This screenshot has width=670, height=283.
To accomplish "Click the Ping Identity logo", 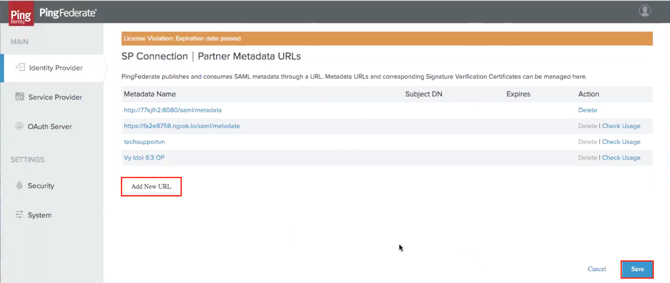I will pyautogui.click(x=21, y=14).
